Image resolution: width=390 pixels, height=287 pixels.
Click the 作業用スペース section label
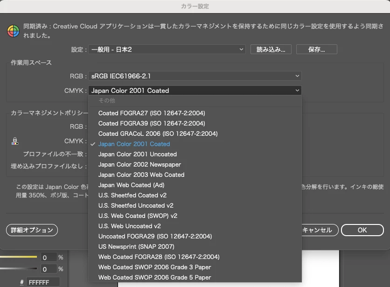point(31,63)
